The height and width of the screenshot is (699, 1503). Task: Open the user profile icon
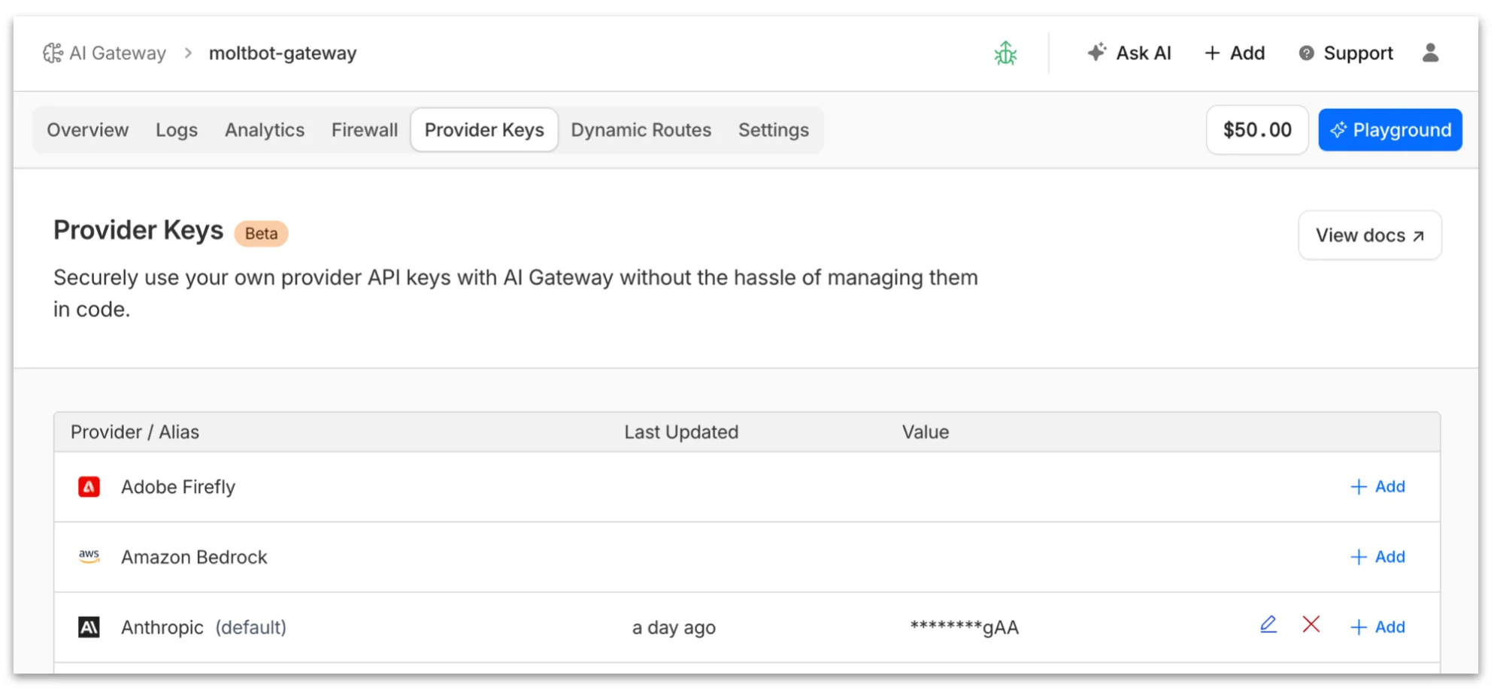(1432, 53)
